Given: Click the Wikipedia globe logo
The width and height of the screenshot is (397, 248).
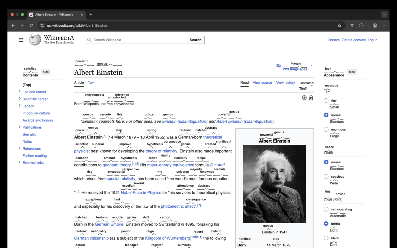Looking at the screenshot, I should pos(35,40).
